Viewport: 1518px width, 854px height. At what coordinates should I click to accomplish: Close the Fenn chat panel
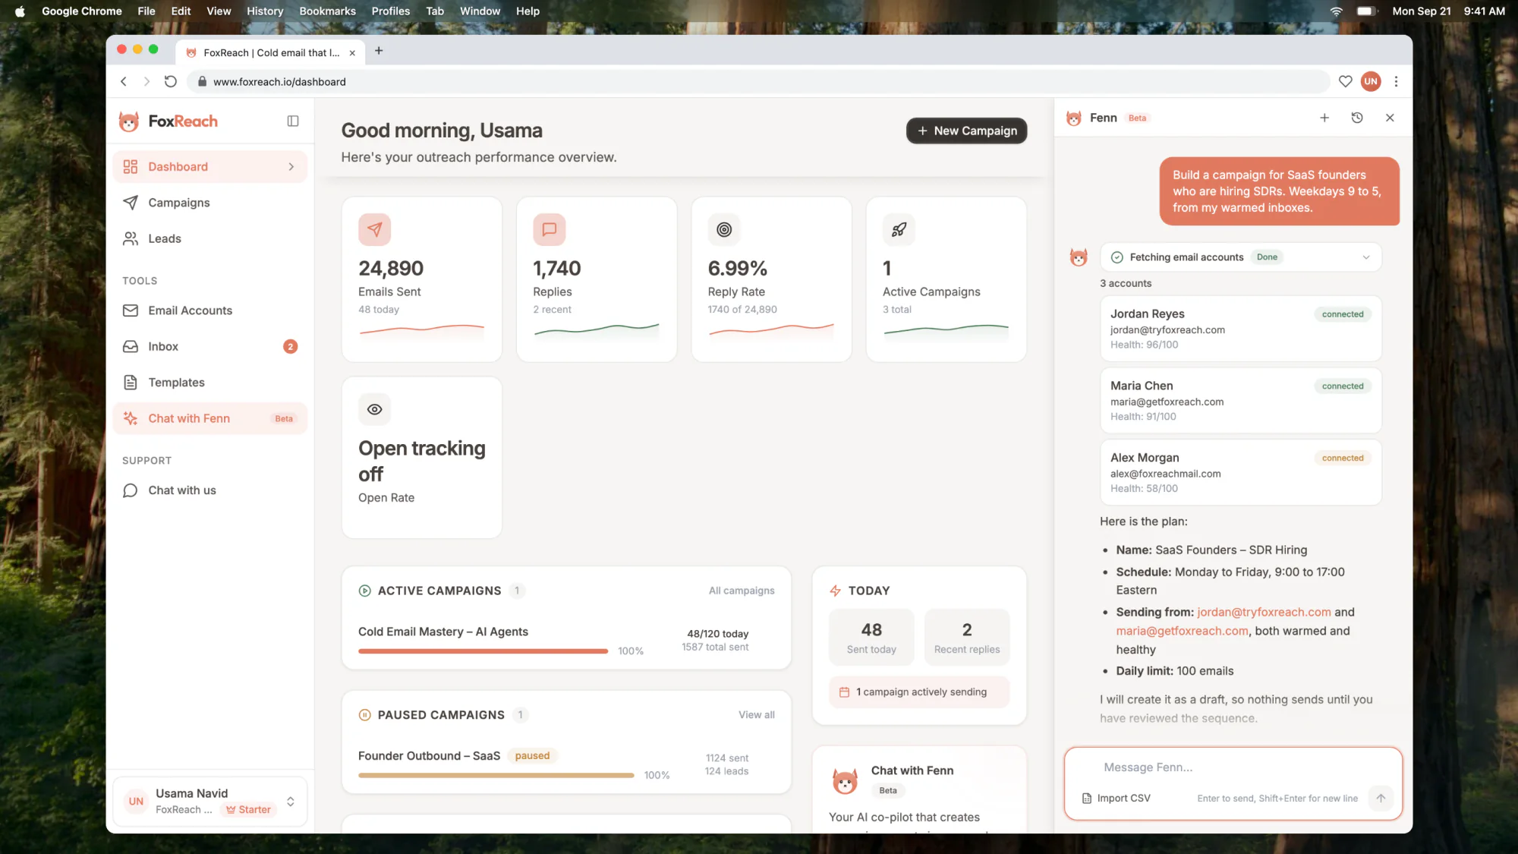tap(1390, 118)
